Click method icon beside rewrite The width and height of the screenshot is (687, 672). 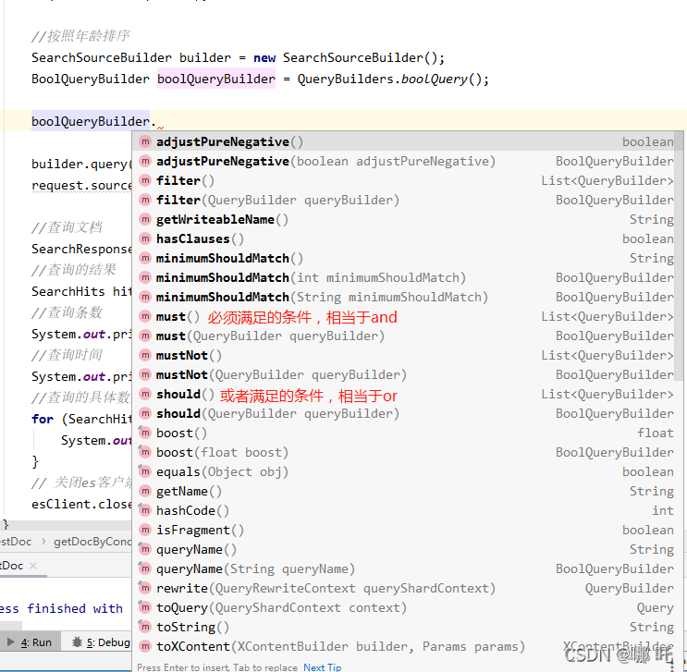click(x=145, y=588)
